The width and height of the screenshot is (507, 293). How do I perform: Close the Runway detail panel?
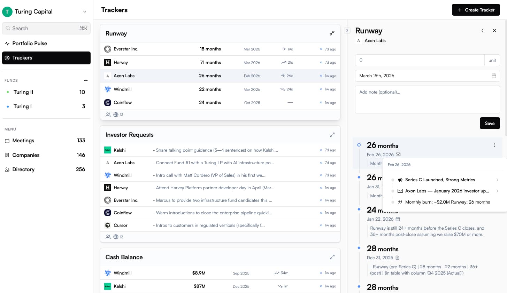click(494, 31)
